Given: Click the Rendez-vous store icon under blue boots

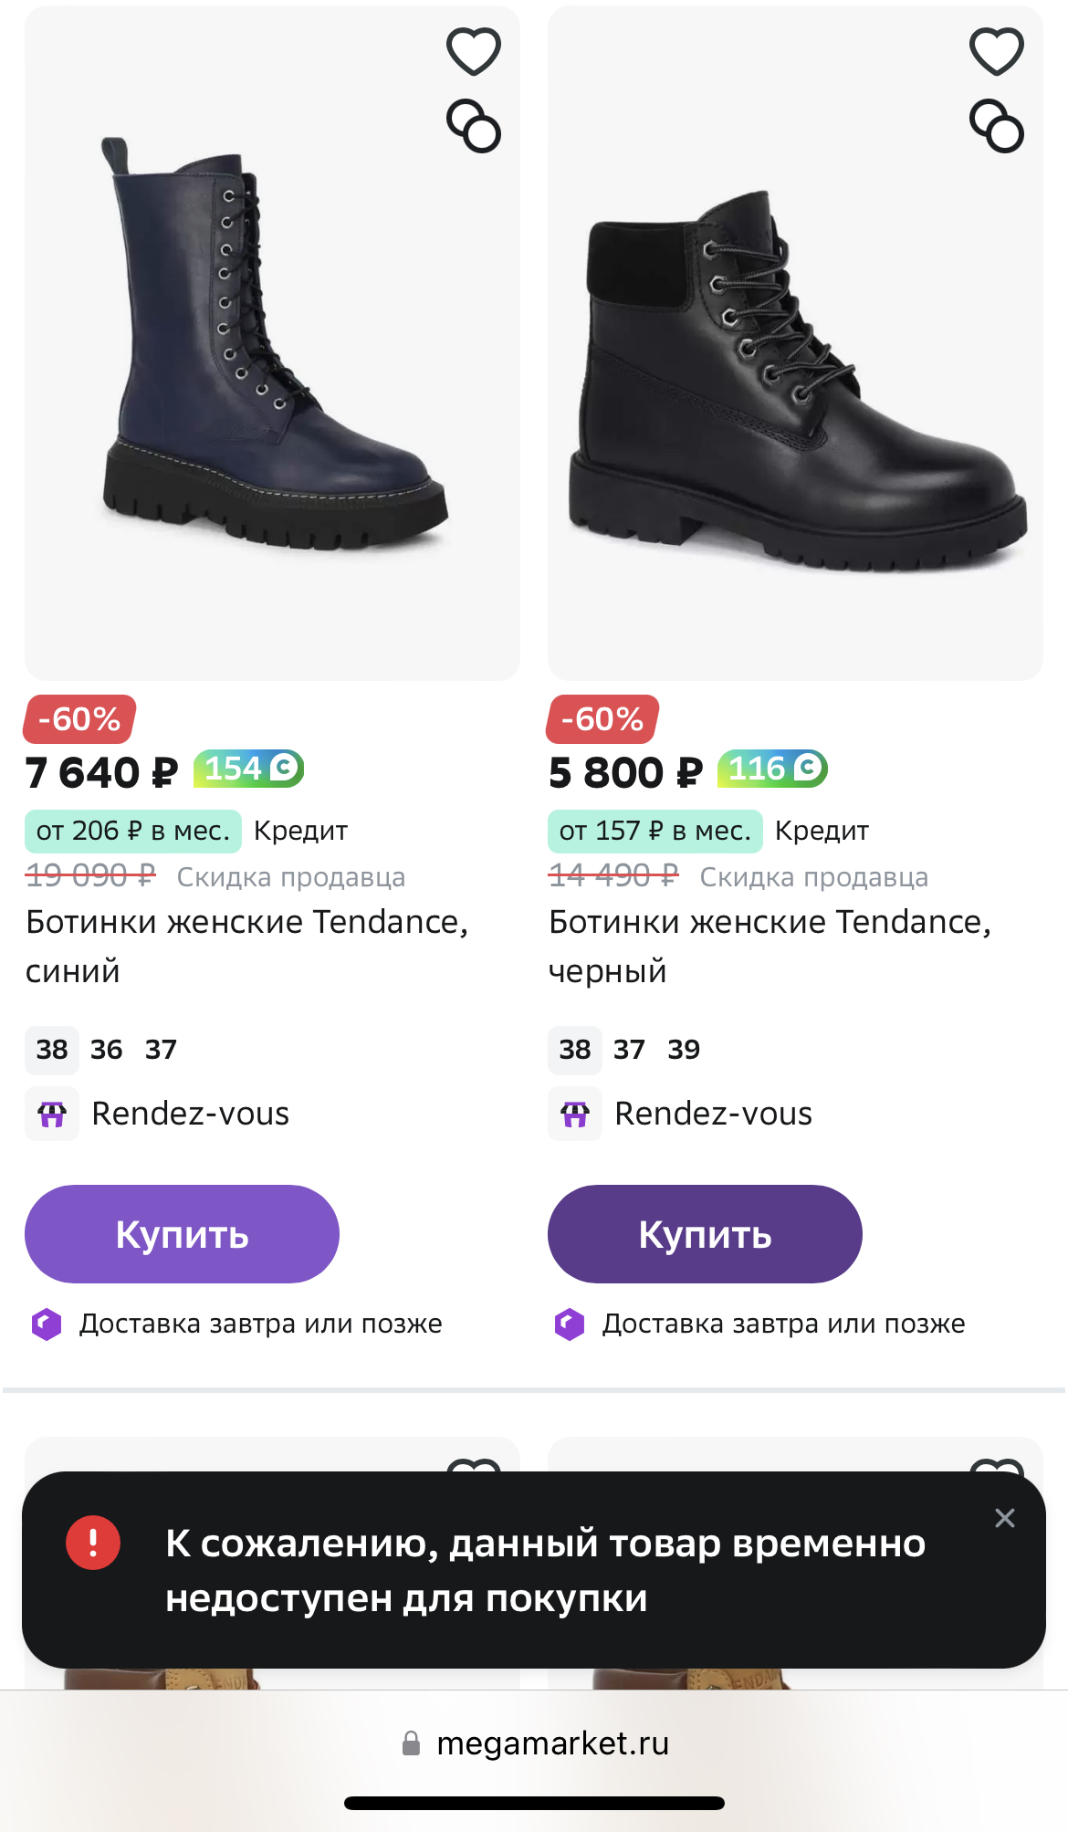Looking at the screenshot, I should [x=52, y=1114].
